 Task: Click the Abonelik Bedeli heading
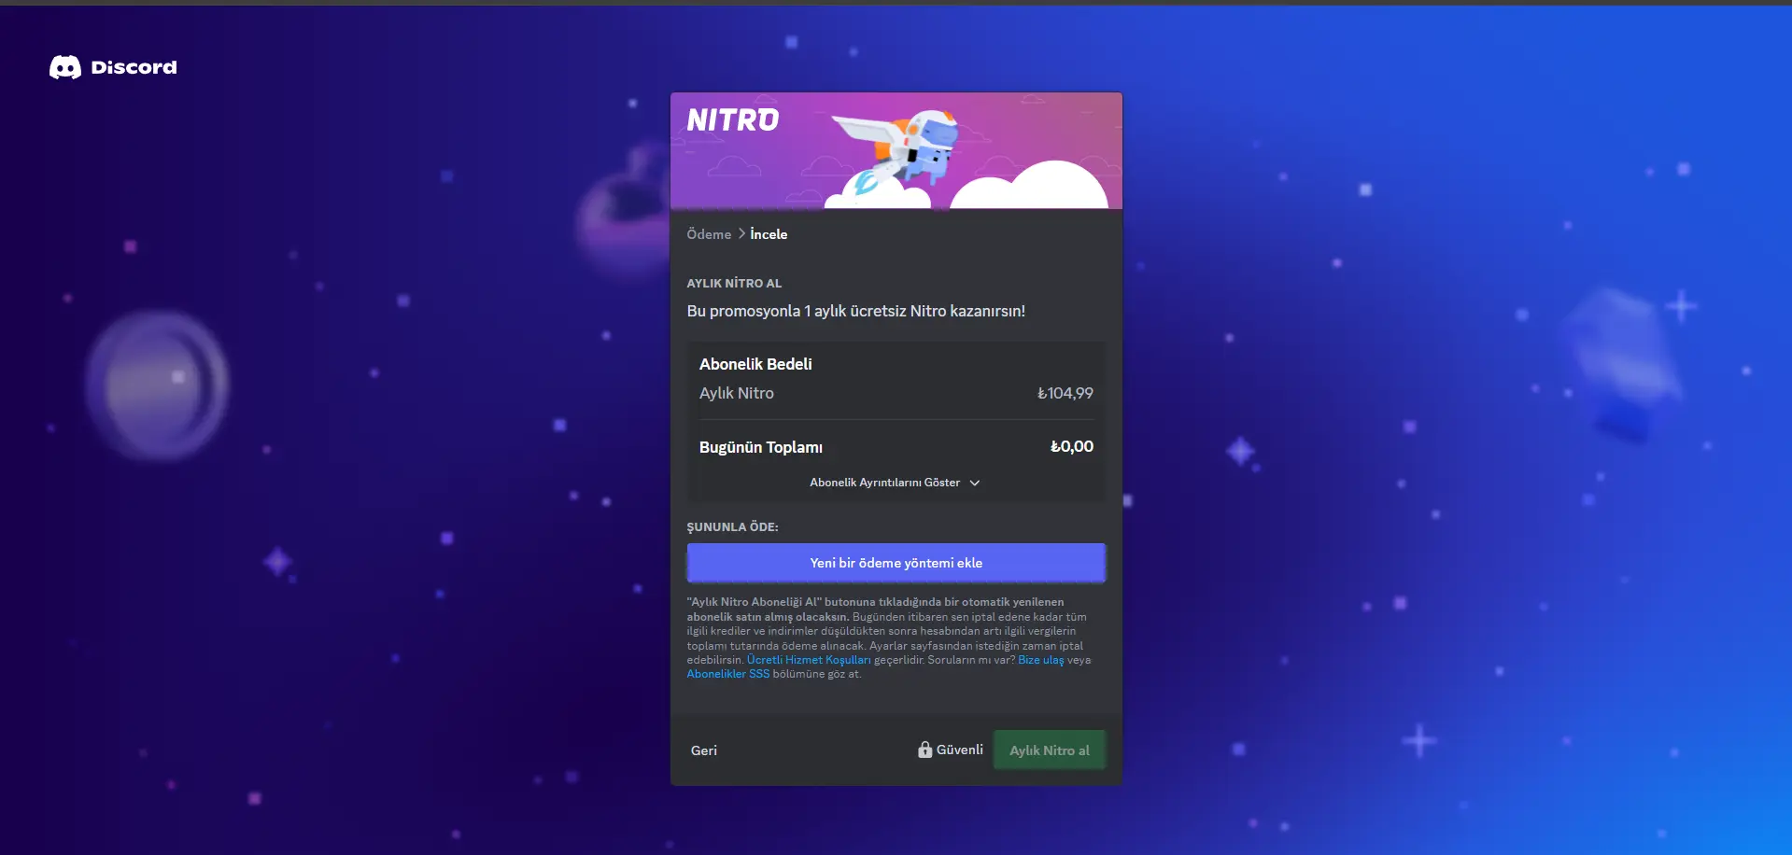(755, 364)
